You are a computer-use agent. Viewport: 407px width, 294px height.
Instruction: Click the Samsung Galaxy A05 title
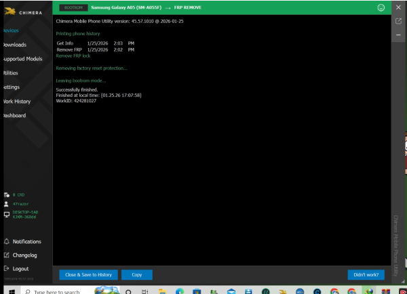tap(126, 7)
